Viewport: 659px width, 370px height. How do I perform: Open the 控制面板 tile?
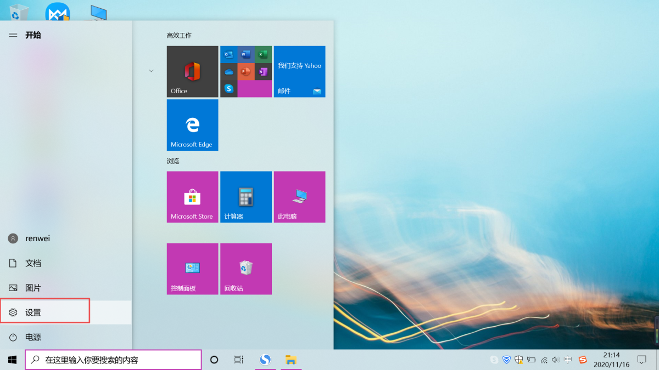coord(192,269)
